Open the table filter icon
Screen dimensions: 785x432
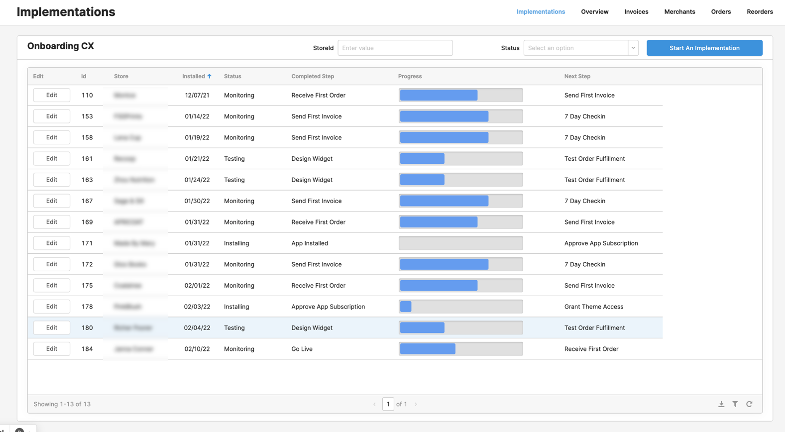click(735, 404)
